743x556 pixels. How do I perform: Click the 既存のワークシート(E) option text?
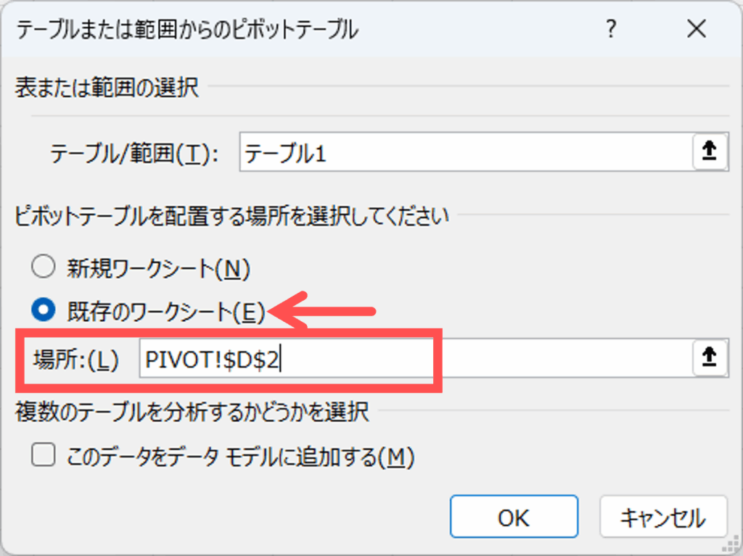pyautogui.click(x=166, y=311)
